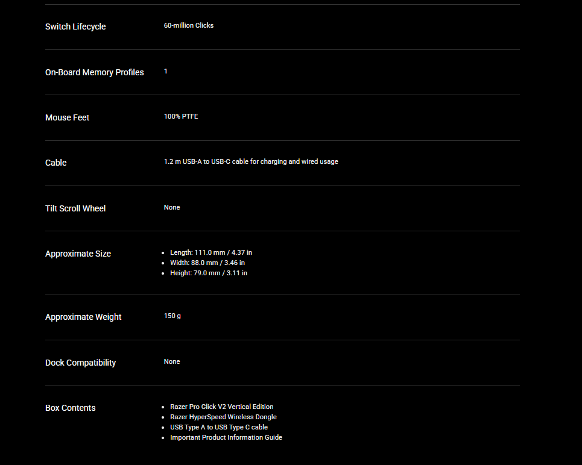Select the On-Board Memory Profiles label

[95, 72]
